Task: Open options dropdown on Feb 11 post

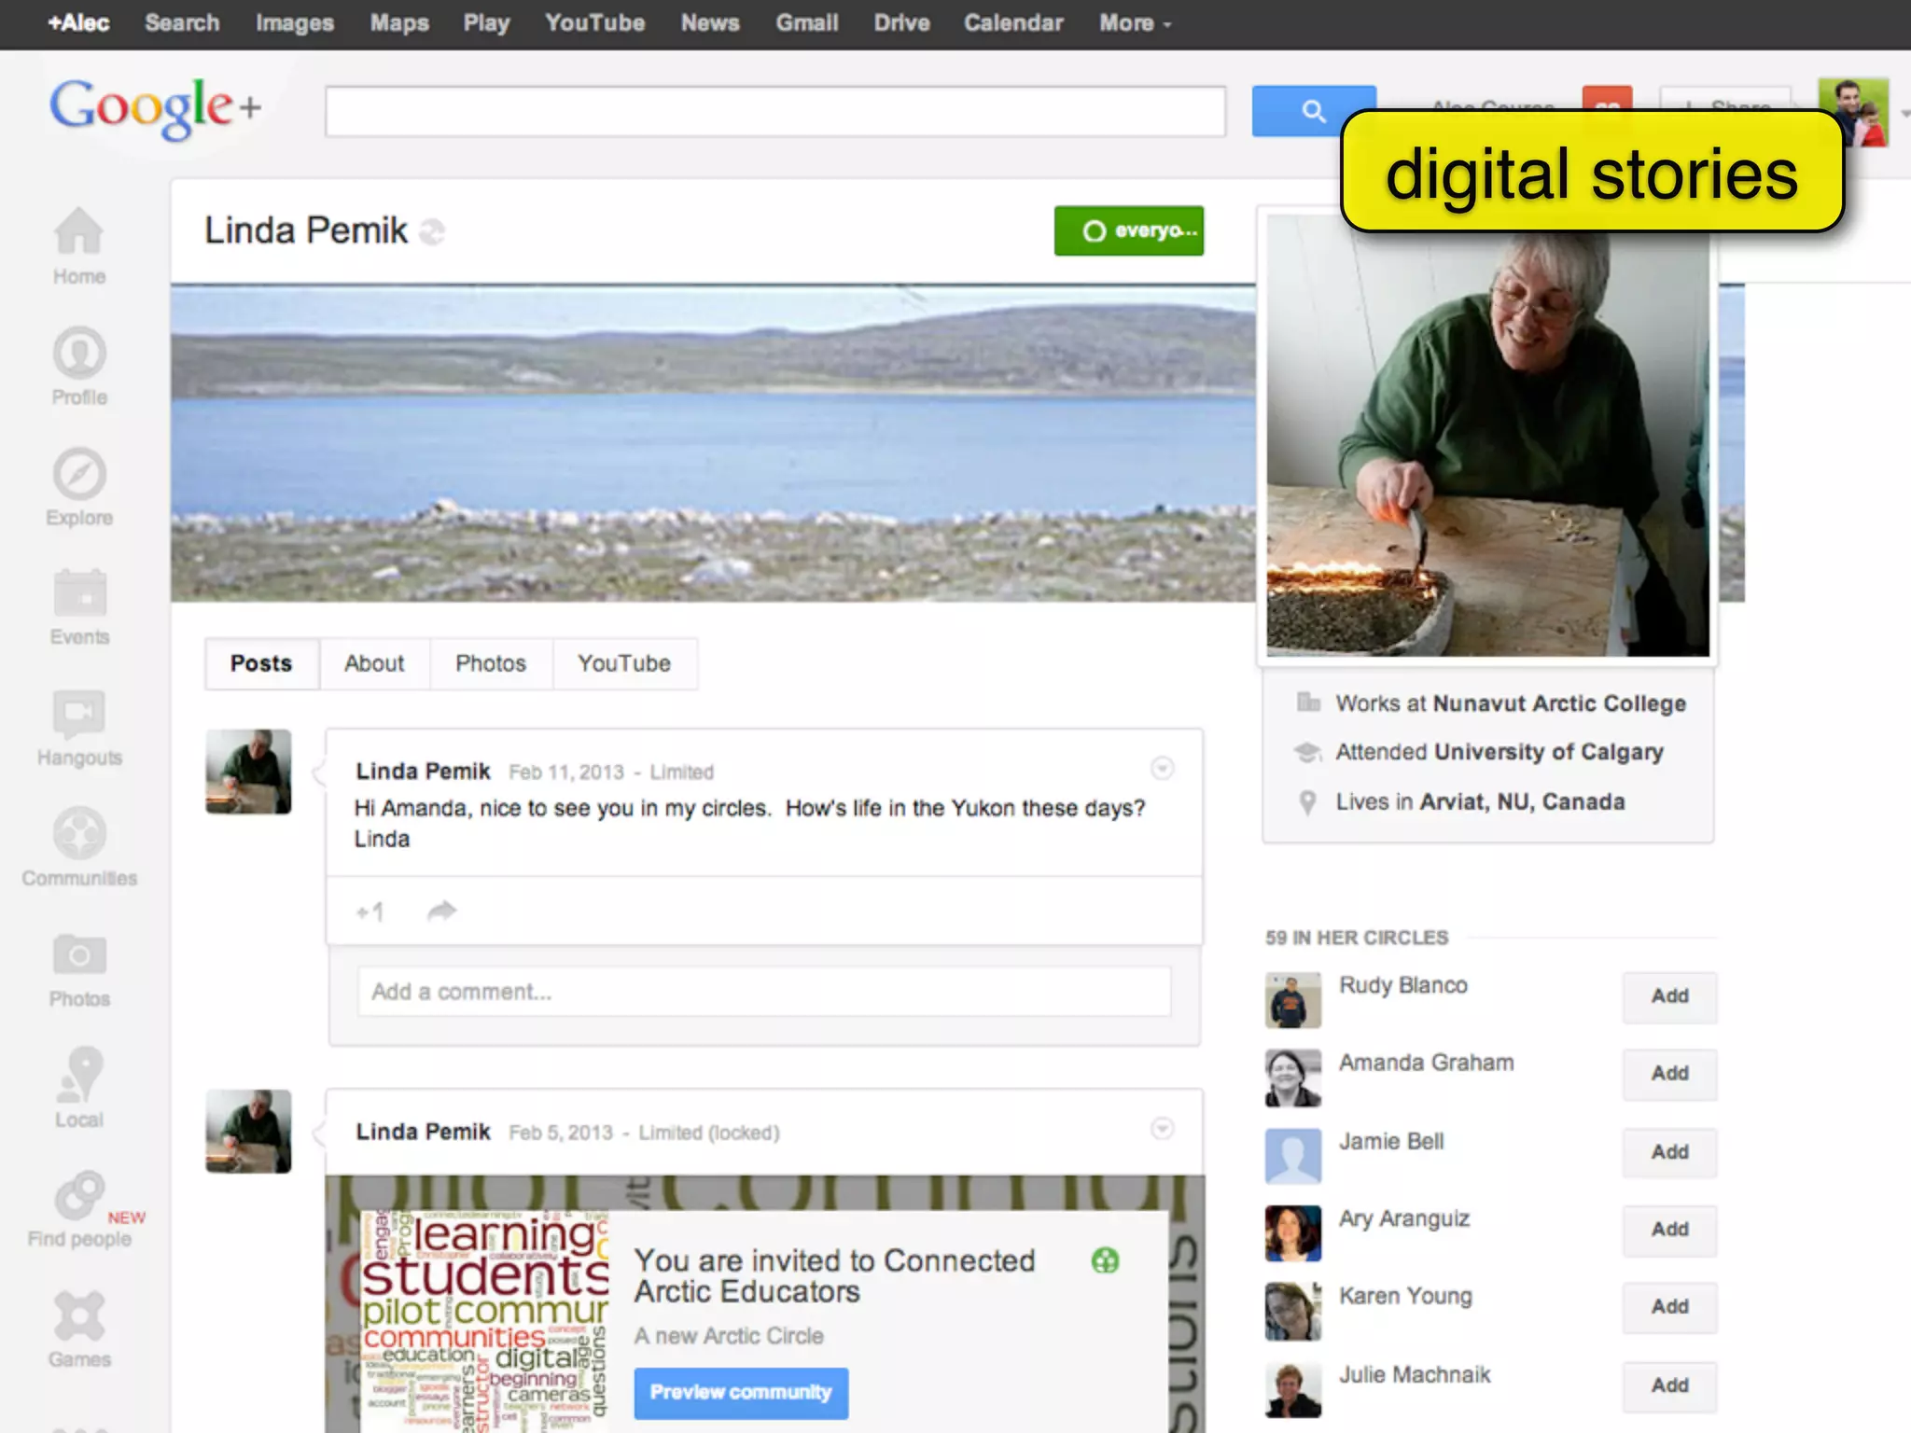Action: (x=1162, y=769)
